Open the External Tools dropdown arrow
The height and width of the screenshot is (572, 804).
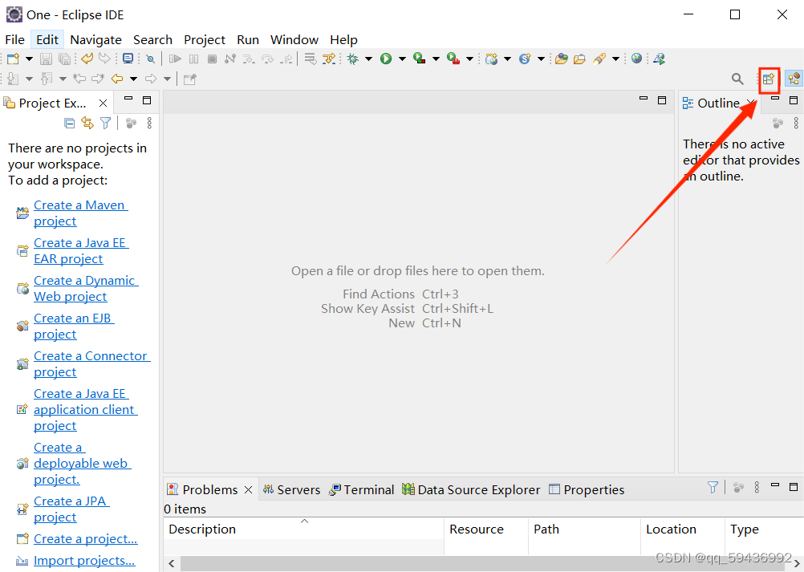coord(469,59)
